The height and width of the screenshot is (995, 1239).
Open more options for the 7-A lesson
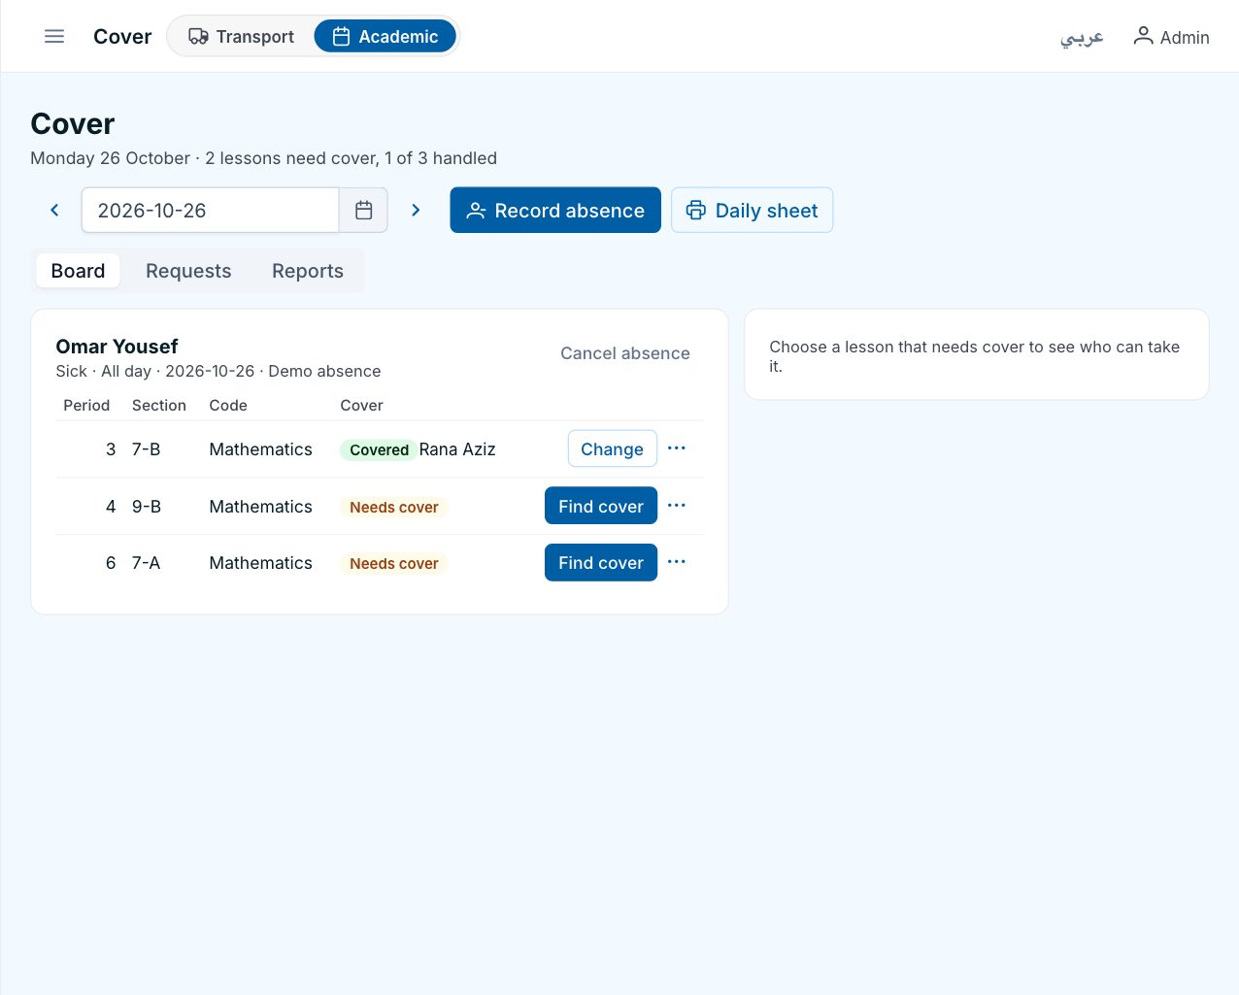pyautogui.click(x=677, y=562)
